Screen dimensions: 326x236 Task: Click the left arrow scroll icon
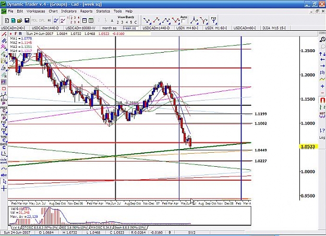point(322,60)
